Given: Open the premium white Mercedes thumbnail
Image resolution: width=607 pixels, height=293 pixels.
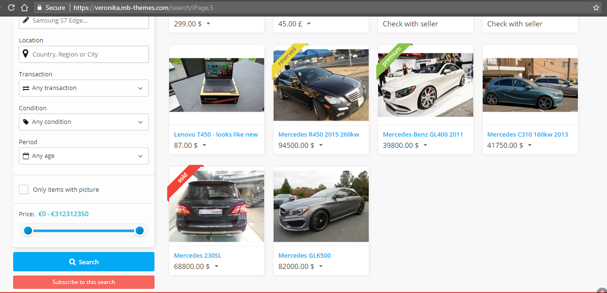Looking at the screenshot, I should (426, 84).
